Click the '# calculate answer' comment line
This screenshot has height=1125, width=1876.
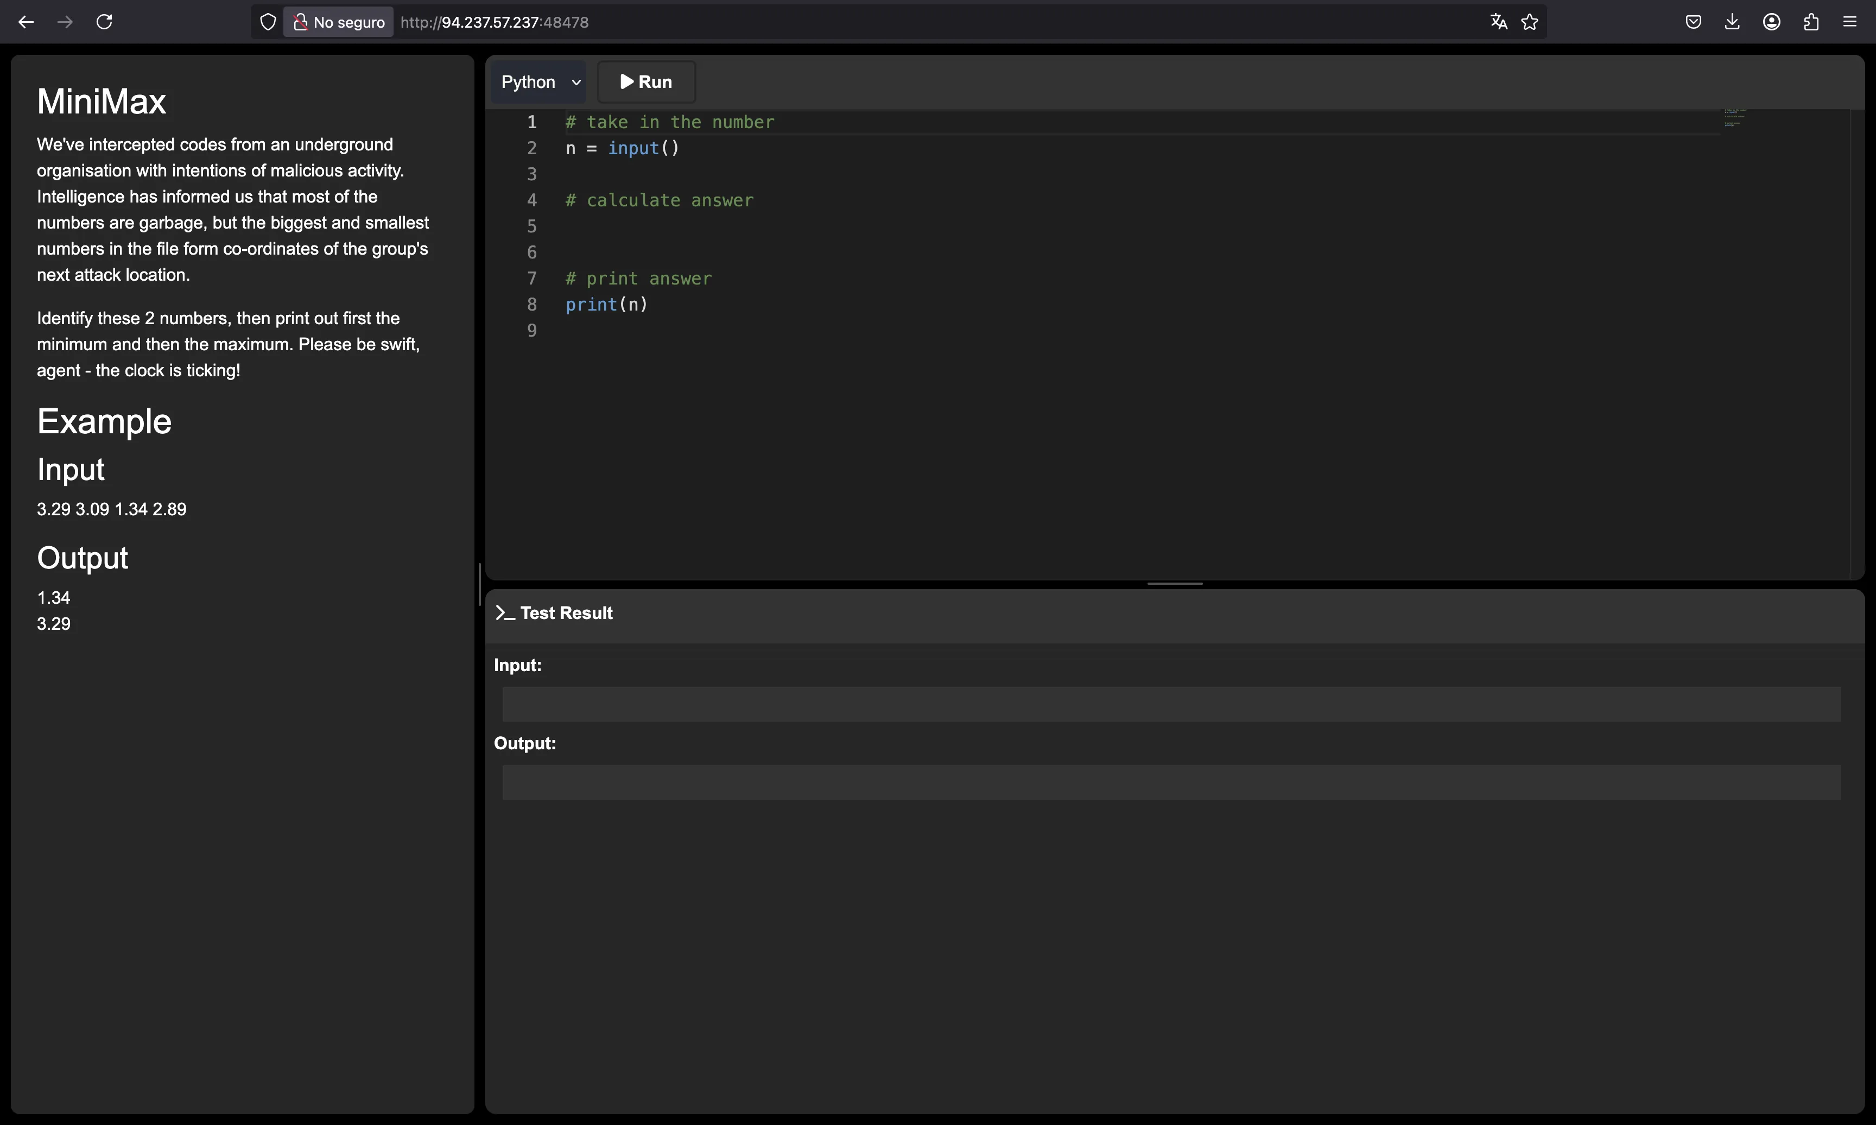[659, 200]
